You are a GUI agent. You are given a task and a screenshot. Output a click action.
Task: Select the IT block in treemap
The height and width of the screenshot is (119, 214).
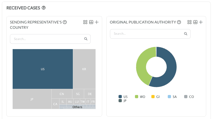coord(88,102)
